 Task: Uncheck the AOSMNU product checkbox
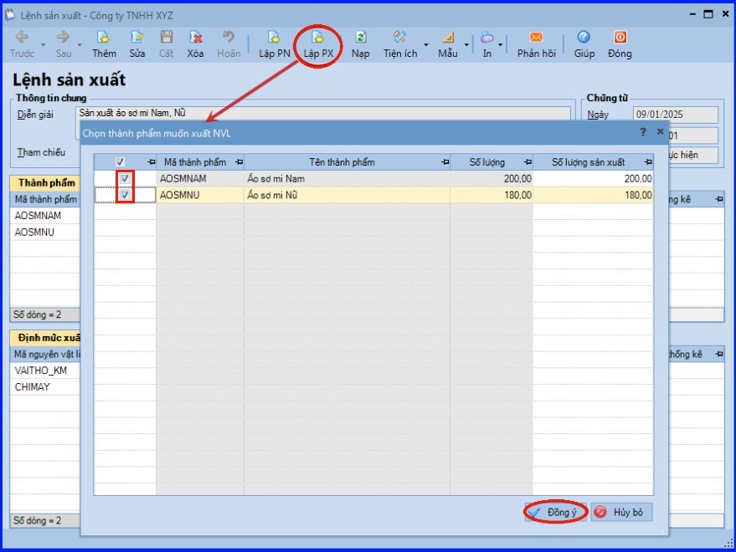click(125, 195)
